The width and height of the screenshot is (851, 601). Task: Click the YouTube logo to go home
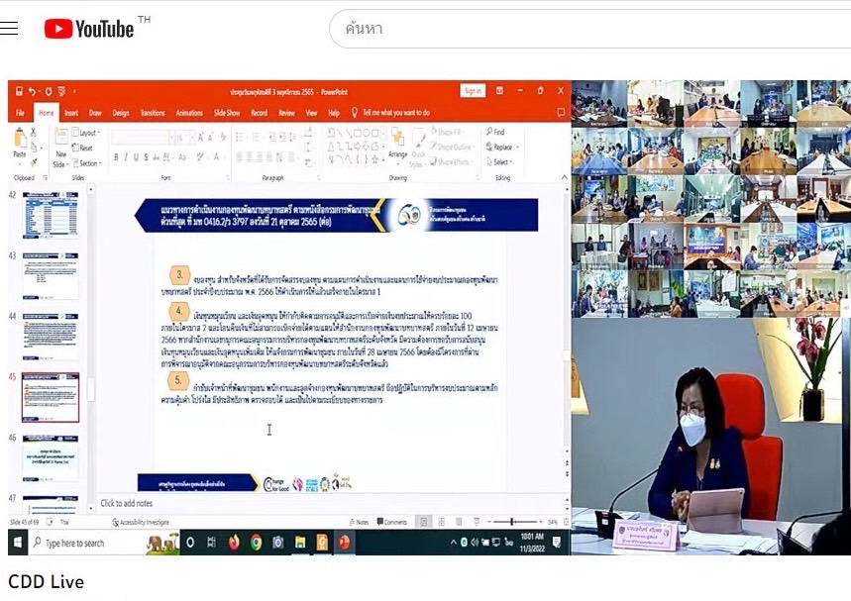click(89, 29)
